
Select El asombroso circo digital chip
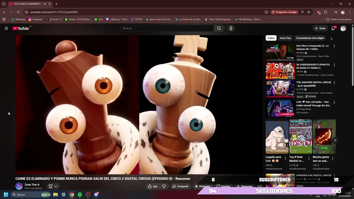click(x=310, y=38)
